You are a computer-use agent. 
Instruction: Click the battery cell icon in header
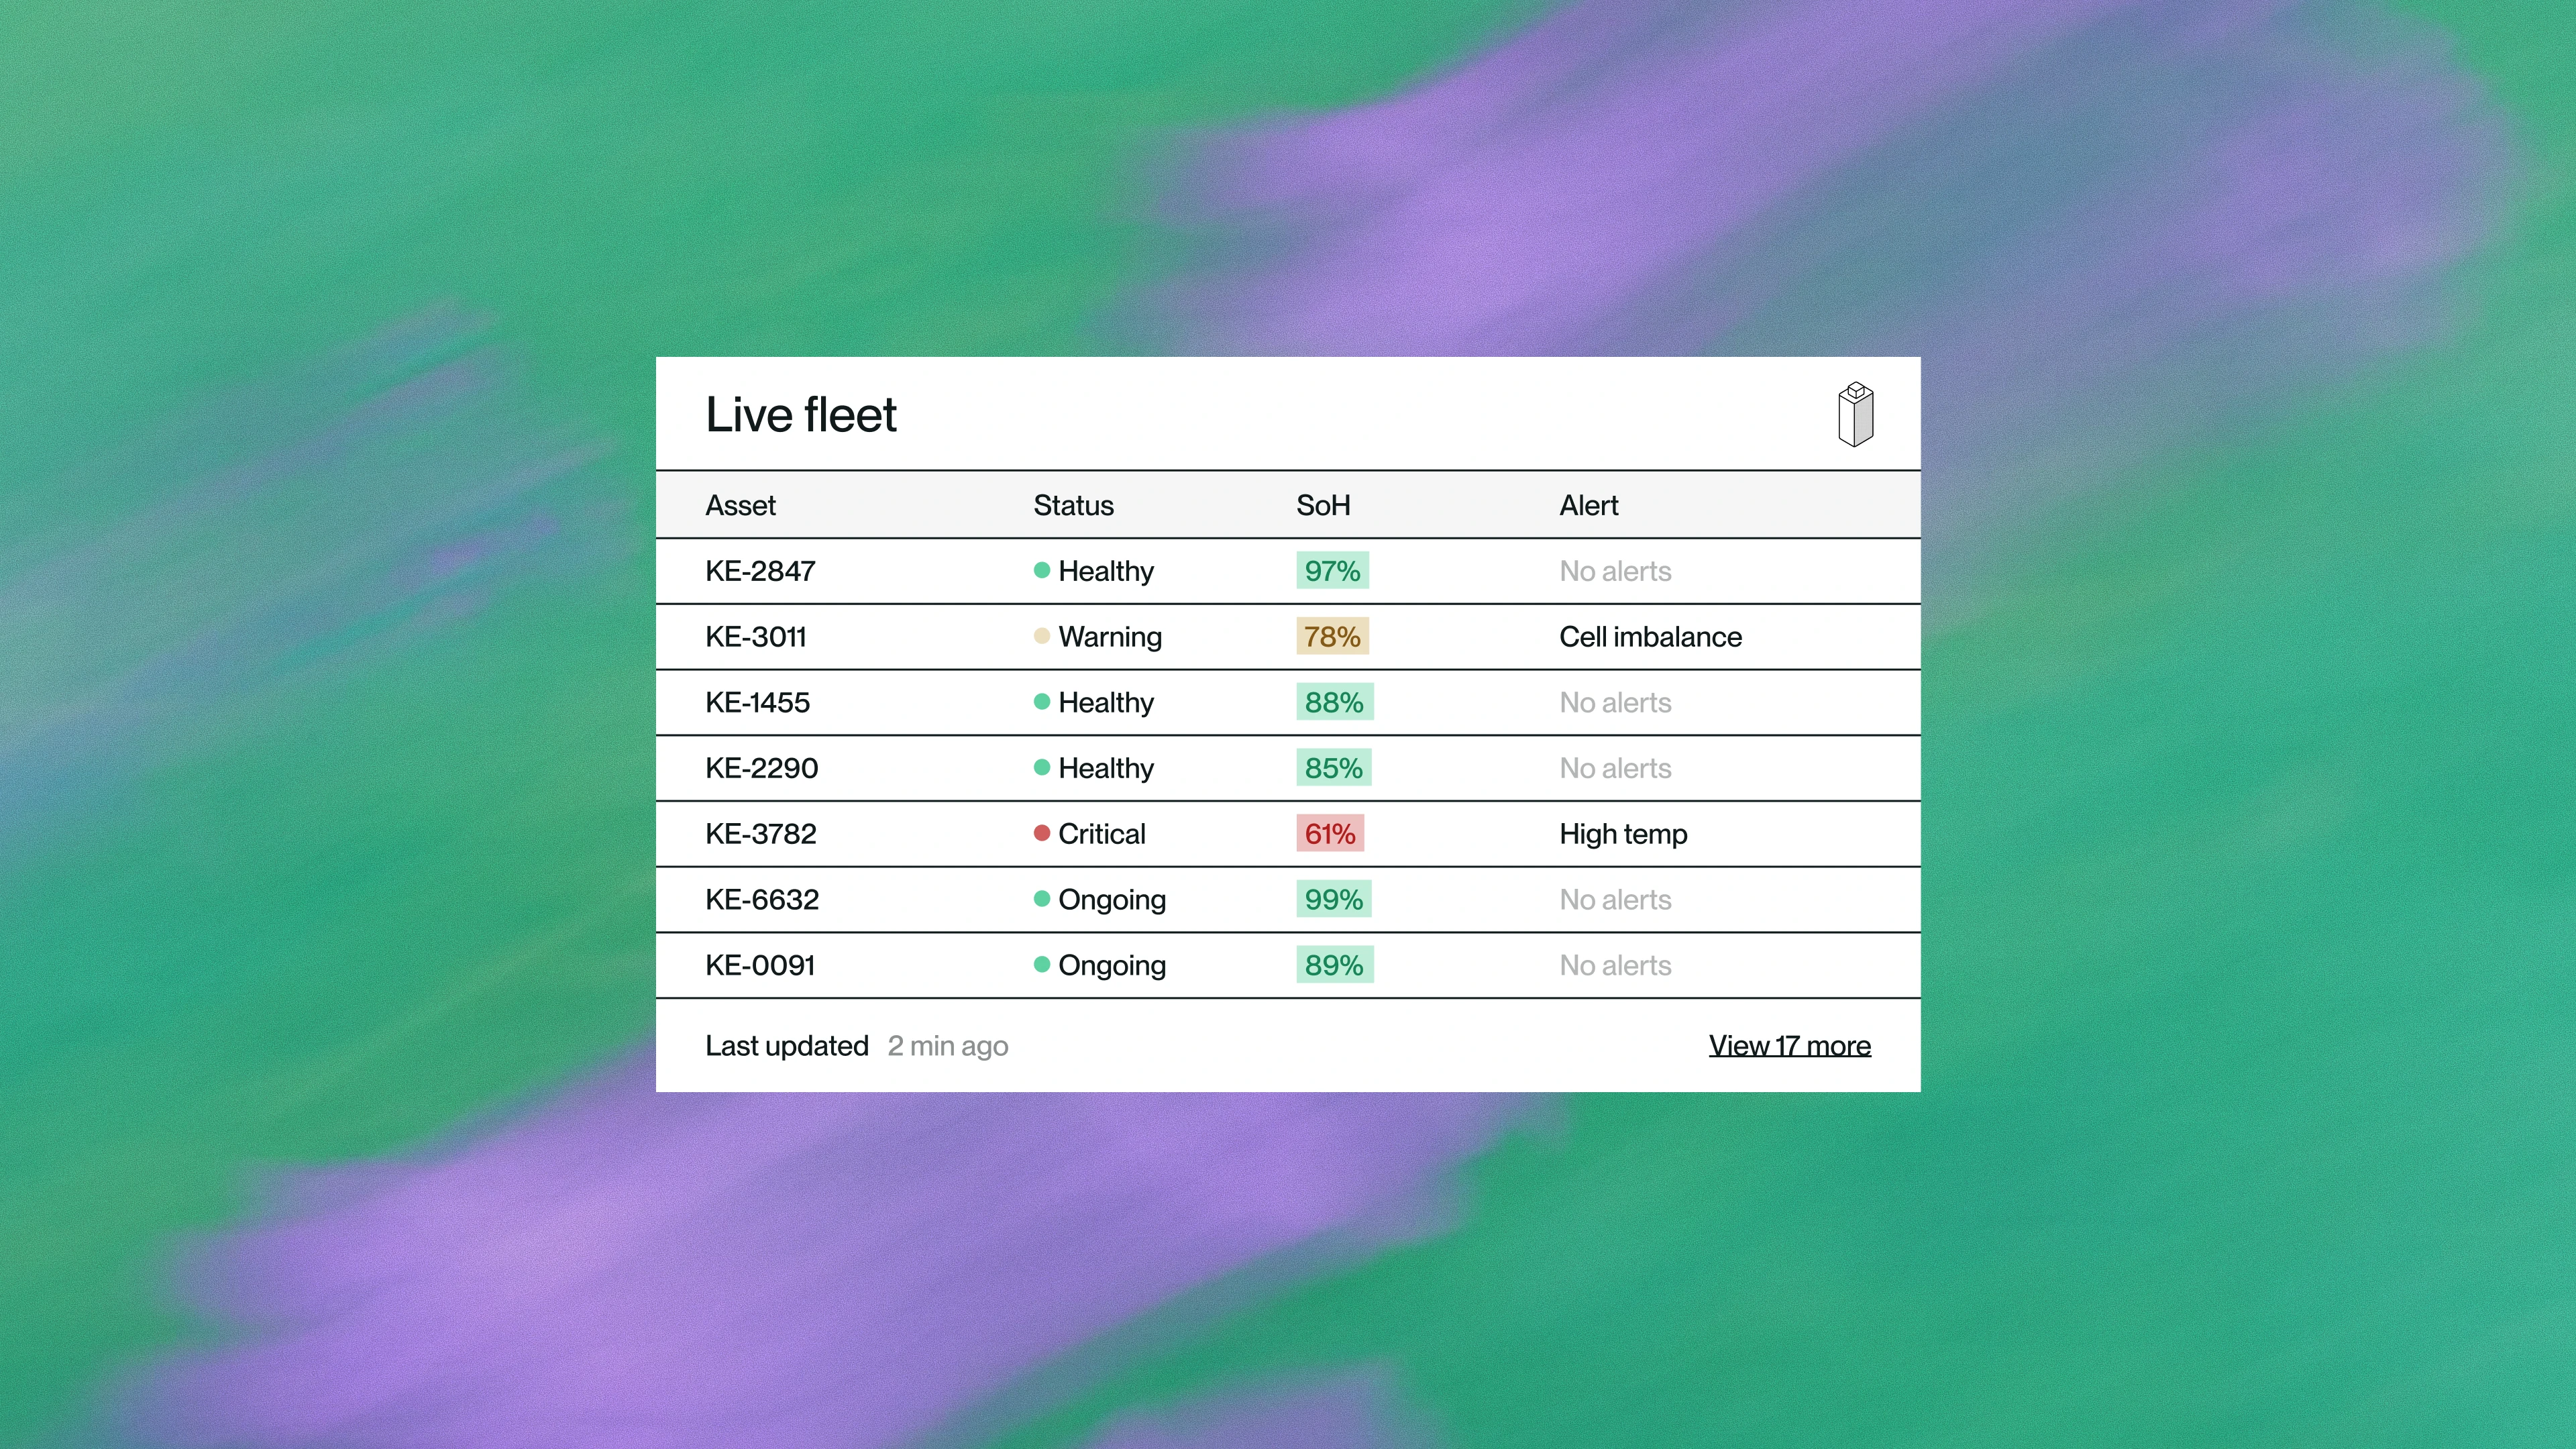click(1855, 414)
